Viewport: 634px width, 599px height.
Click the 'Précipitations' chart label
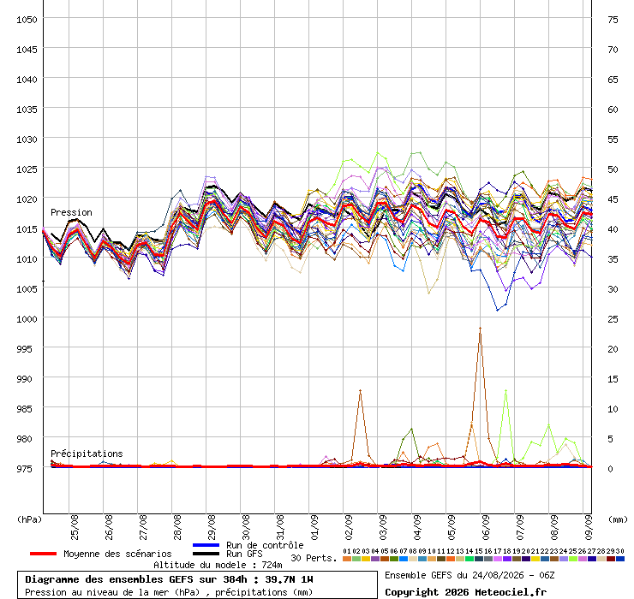pos(87,454)
